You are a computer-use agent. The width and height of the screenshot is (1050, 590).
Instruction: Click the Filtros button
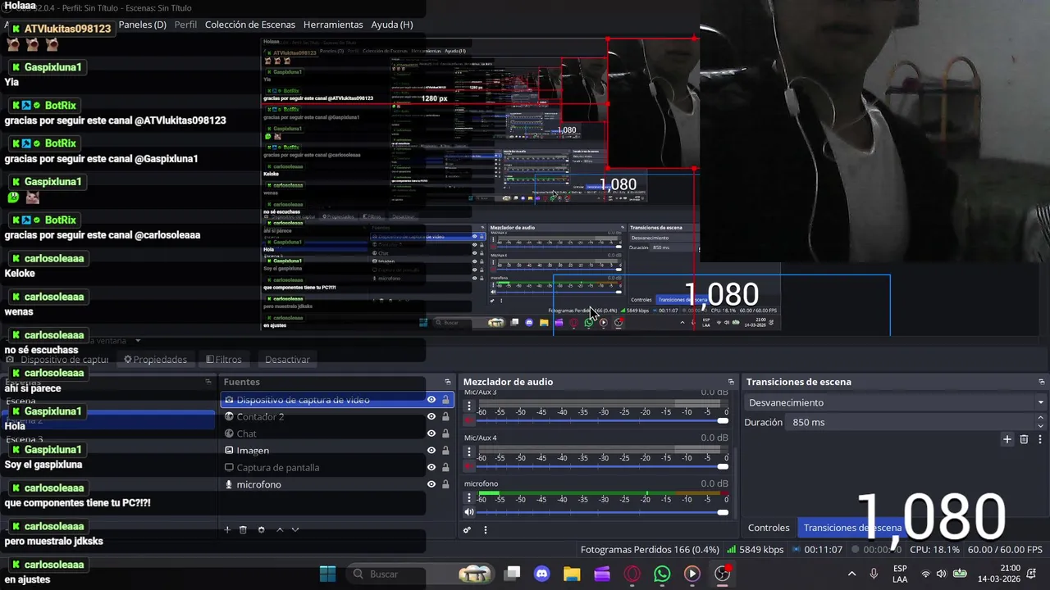[224, 360]
